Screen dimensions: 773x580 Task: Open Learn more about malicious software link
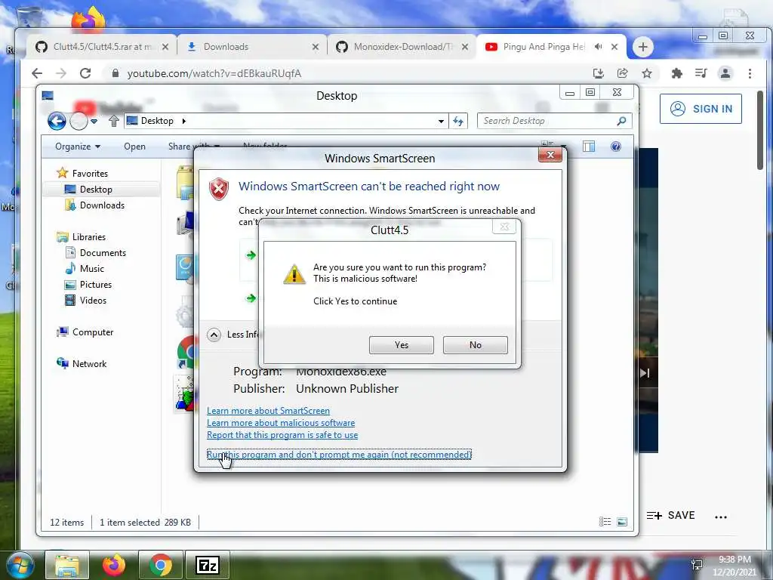coord(281,423)
